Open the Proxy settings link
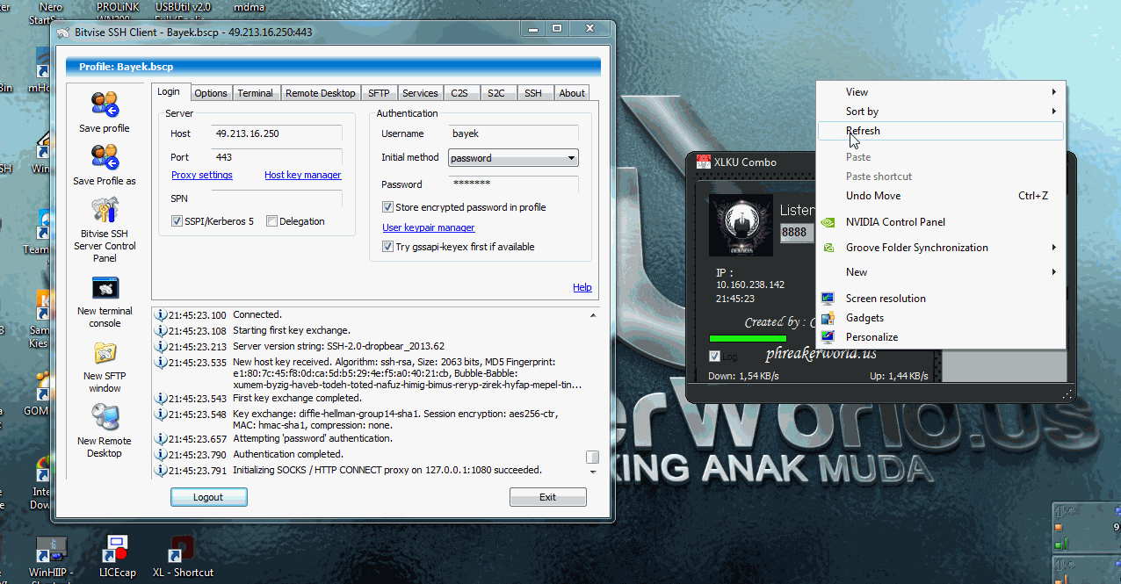 202,175
